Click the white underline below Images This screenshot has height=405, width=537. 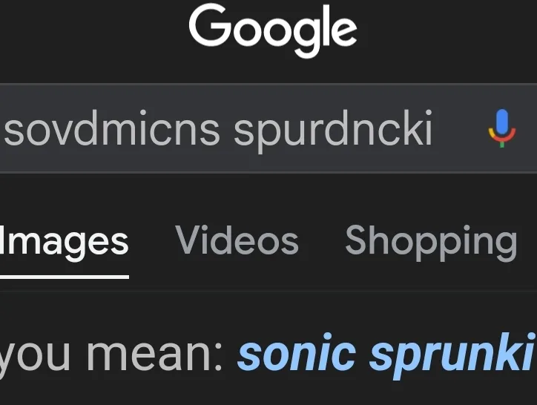click(x=65, y=277)
